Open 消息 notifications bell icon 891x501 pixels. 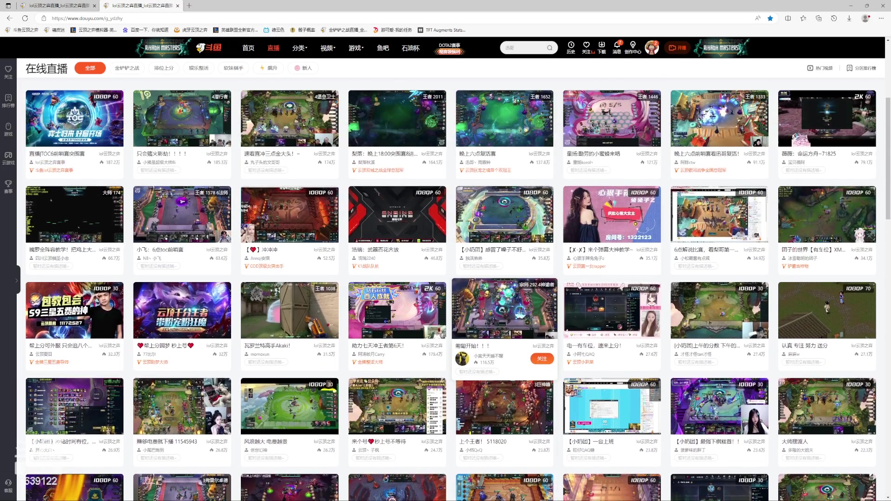[617, 47]
